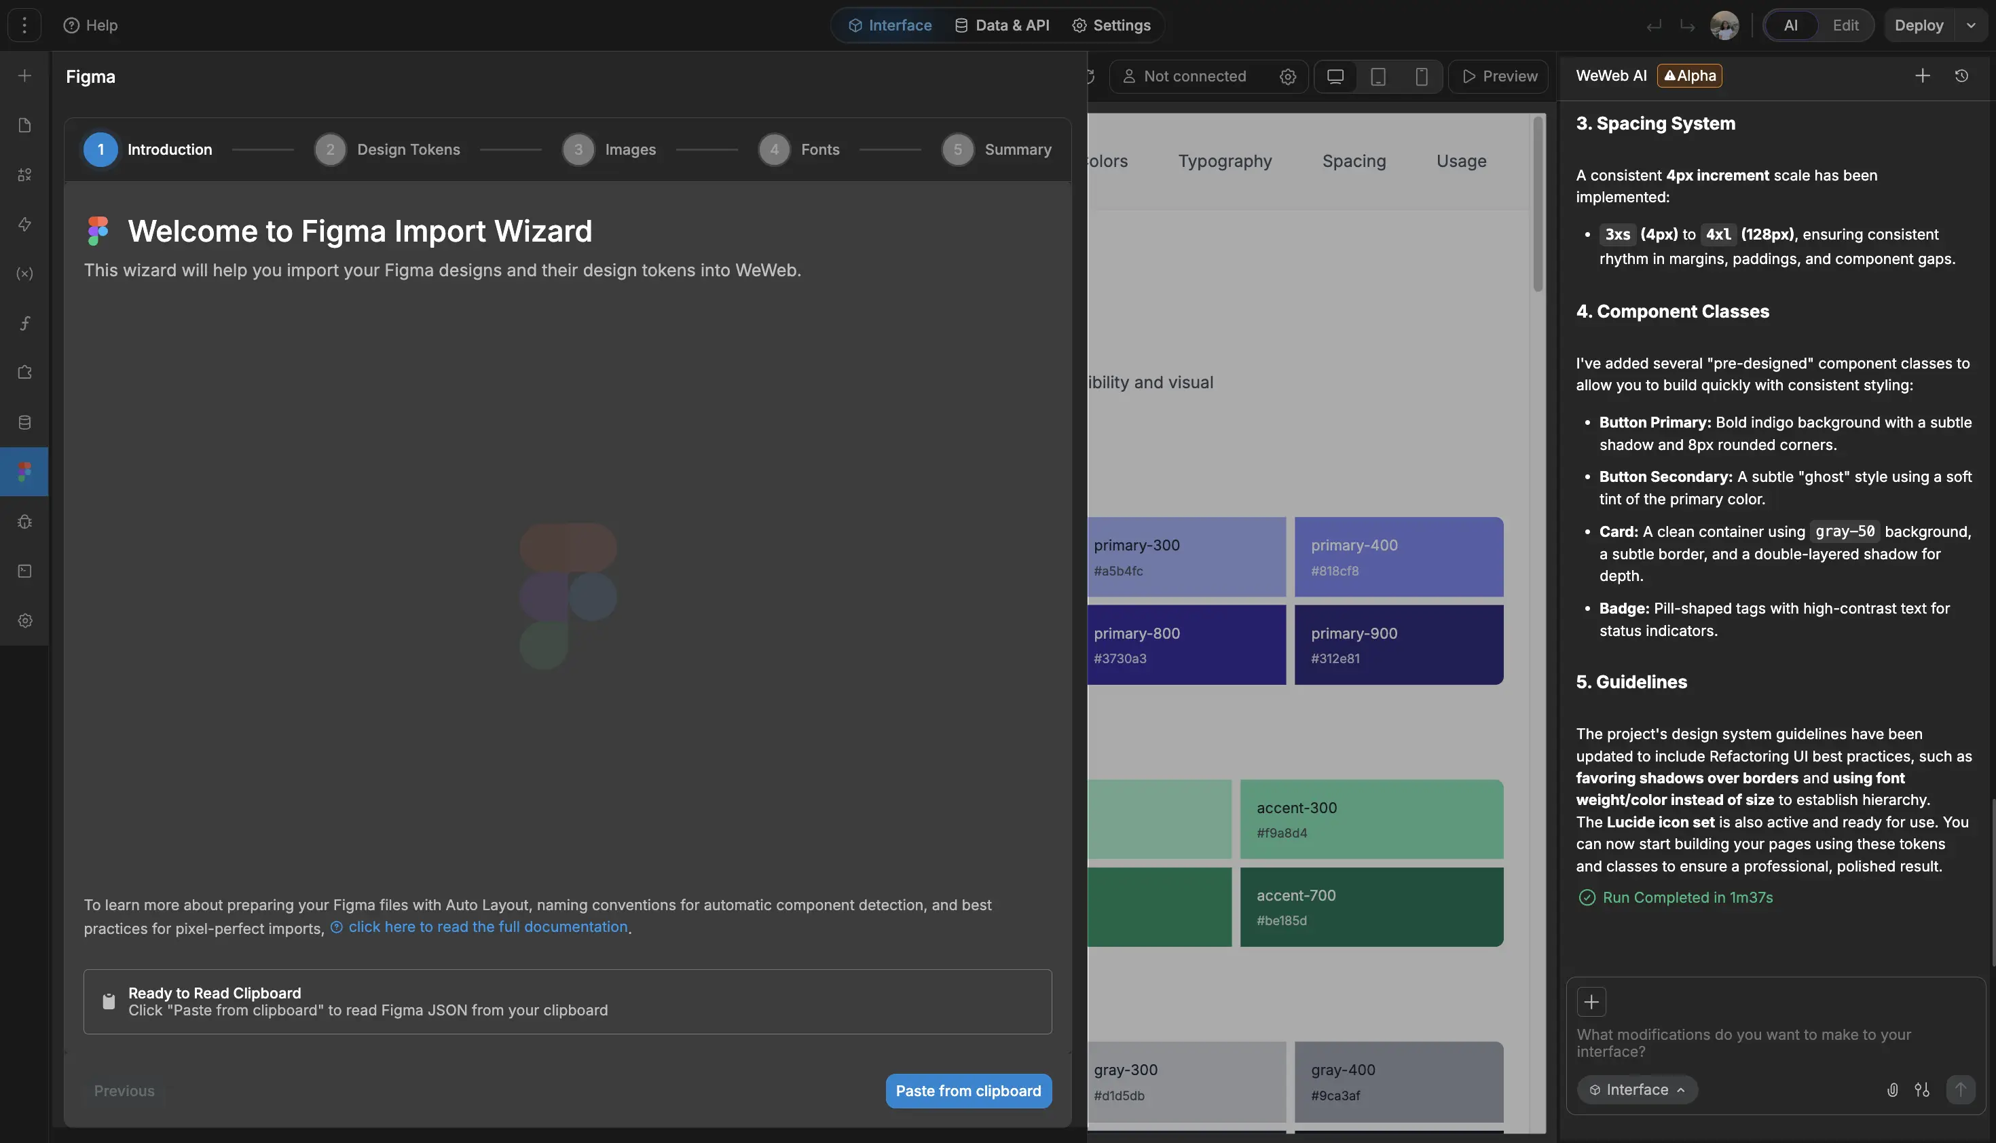Click gear icon next to Not connected

tap(1288, 76)
